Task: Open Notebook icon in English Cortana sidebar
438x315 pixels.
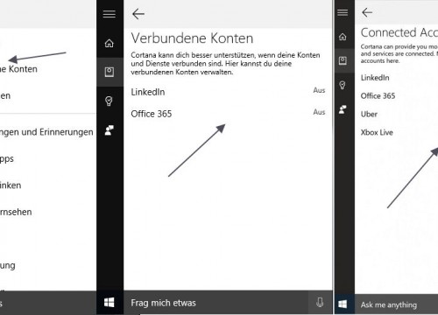Action: [x=343, y=60]
